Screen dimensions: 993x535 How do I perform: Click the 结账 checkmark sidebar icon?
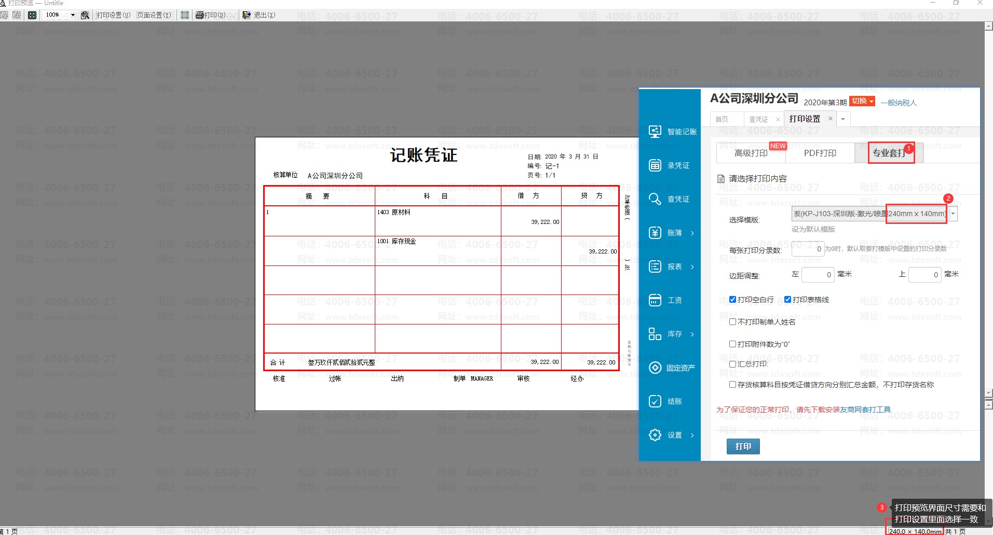click(x=655, y=401)
